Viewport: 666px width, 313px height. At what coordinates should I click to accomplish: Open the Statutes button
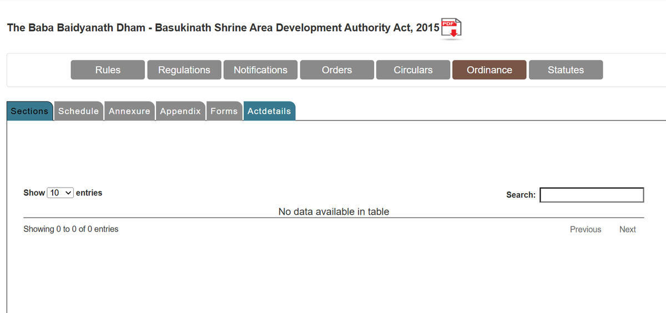[x=566, y=70]
